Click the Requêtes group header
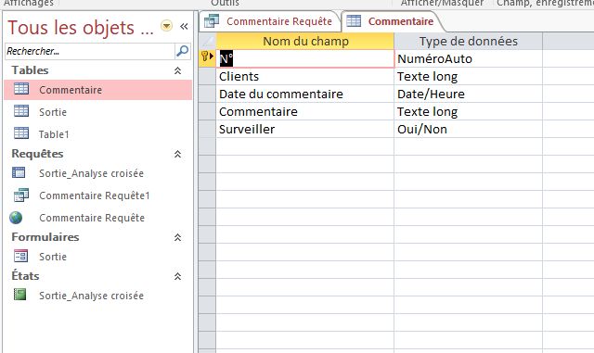The width and height of the screenshot is (594, 353). coord(37,154)
